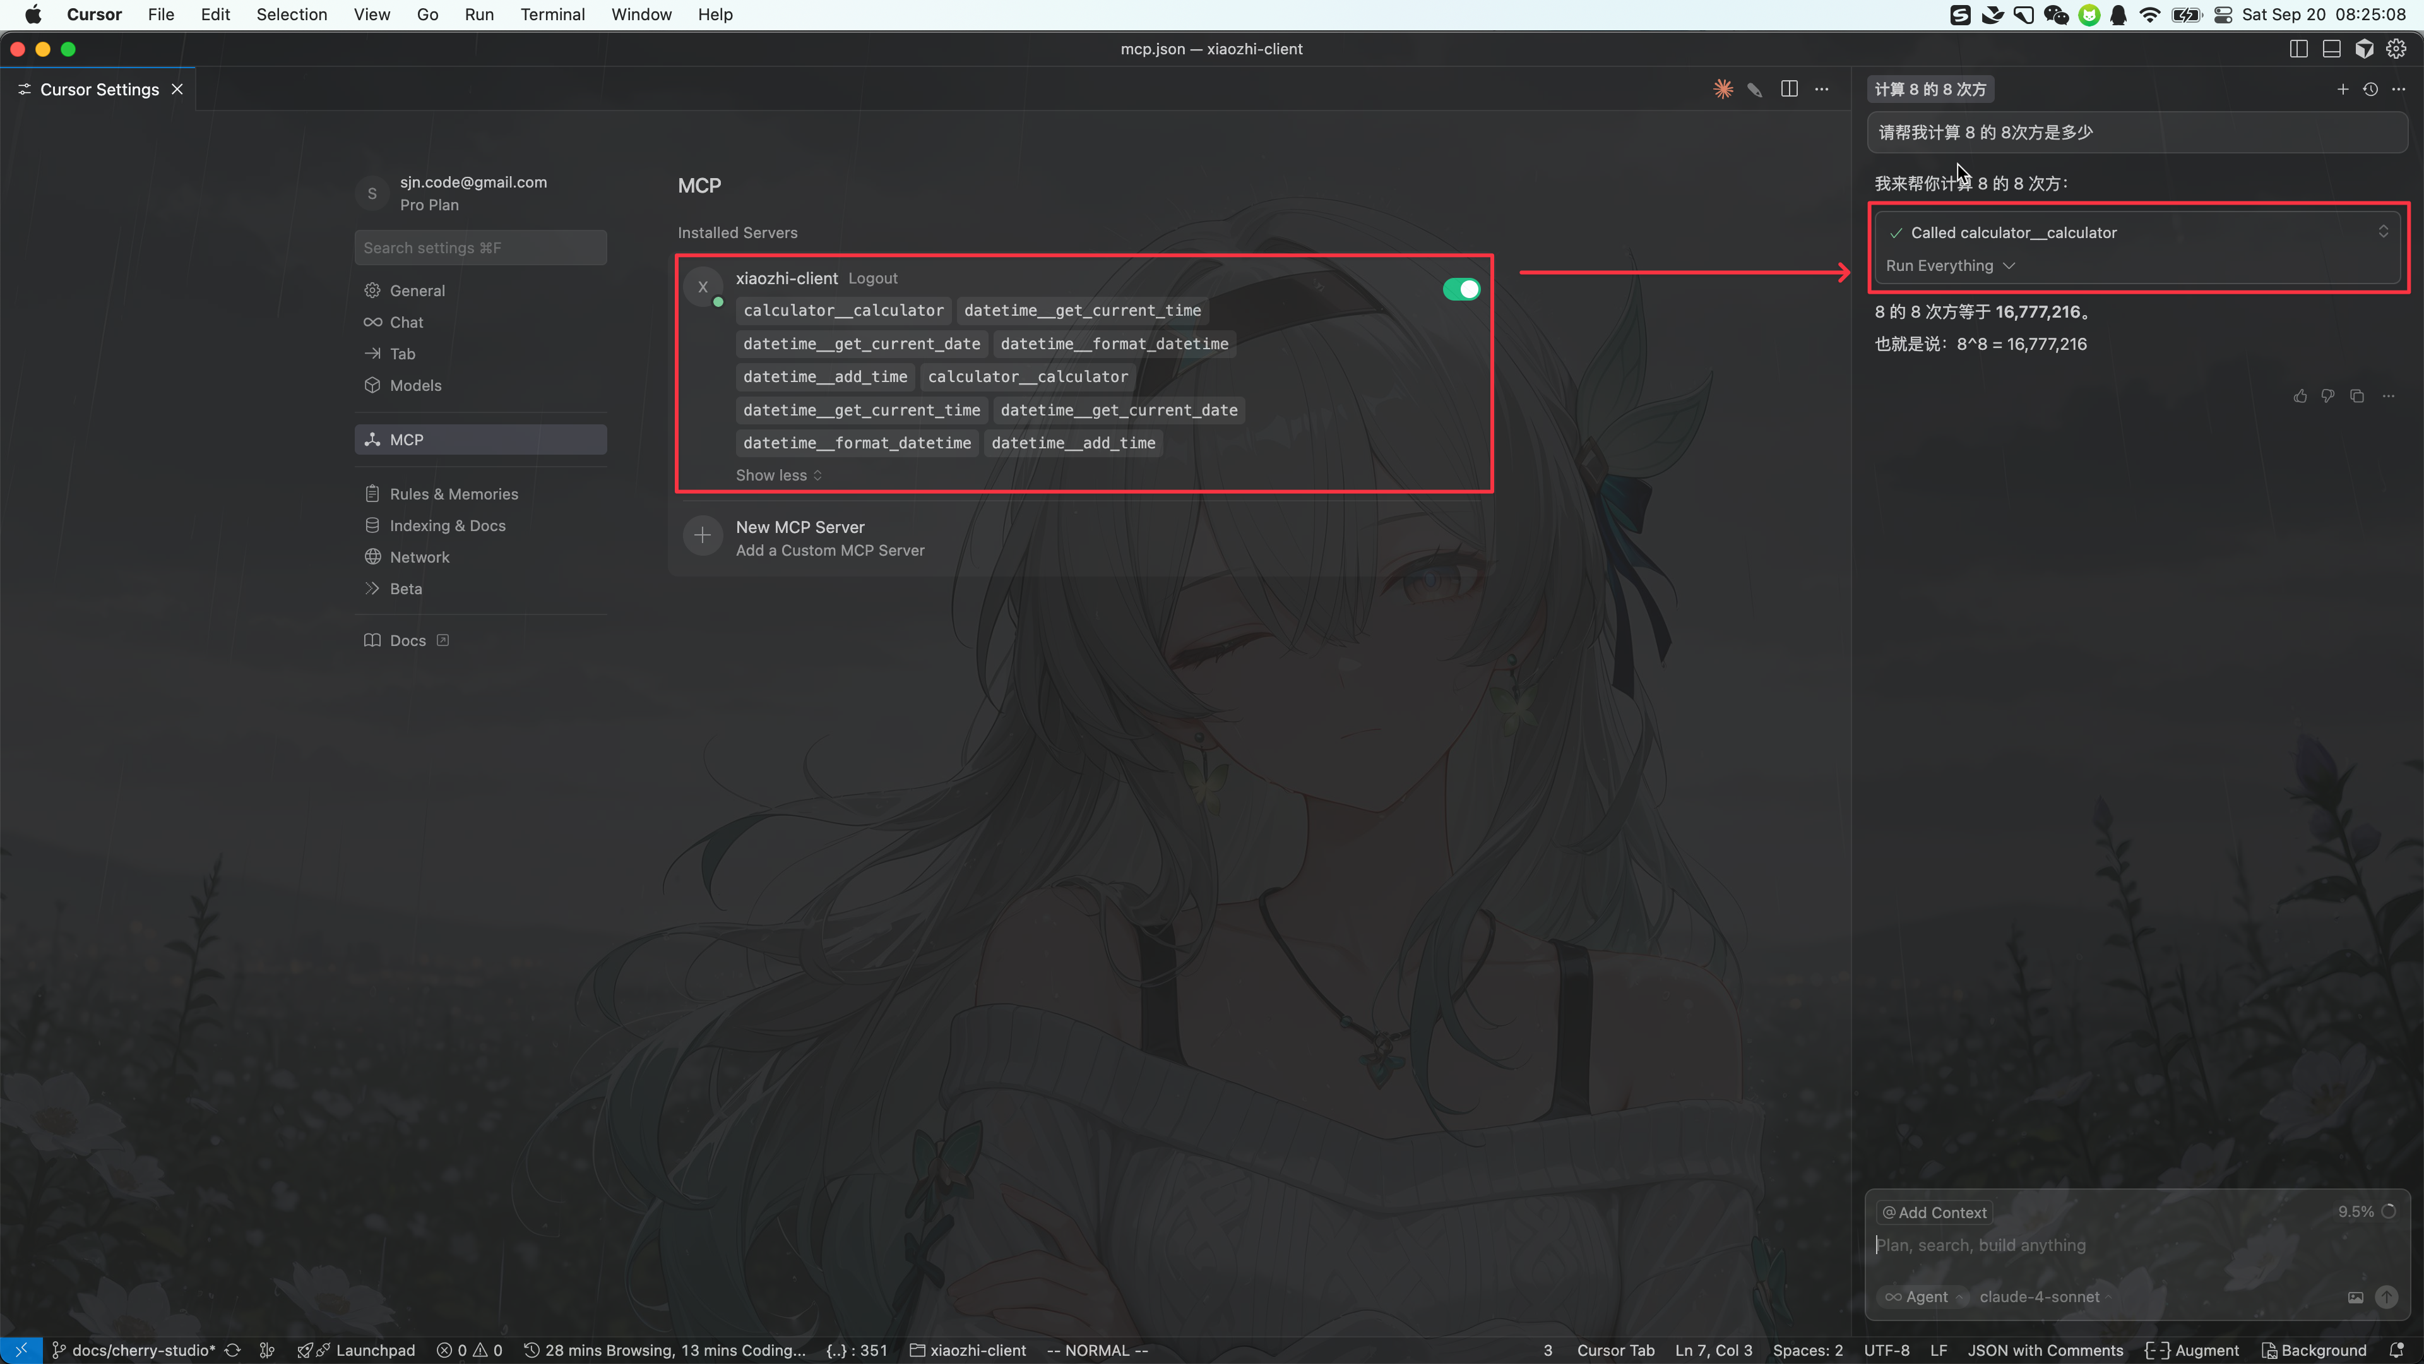
Task: Toggle primary sidebar layout icon
Action: pos(2298,49)
